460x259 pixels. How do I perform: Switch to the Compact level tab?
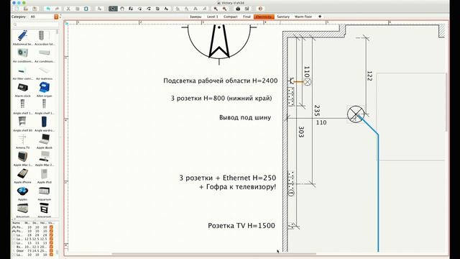(231, 17)
